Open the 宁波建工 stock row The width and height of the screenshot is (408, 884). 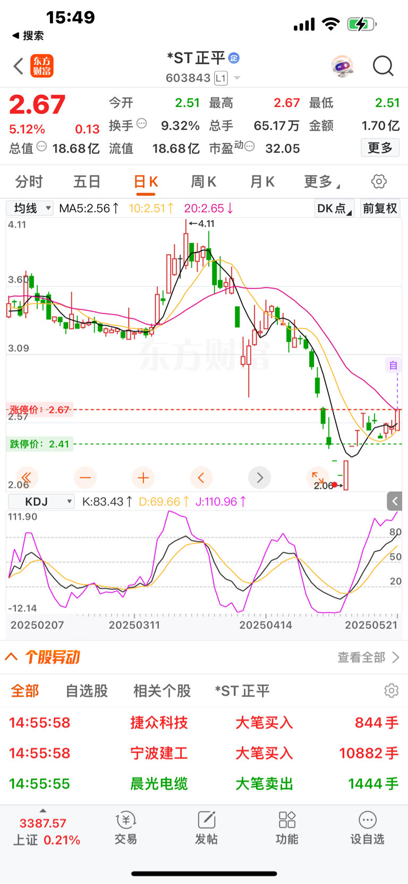point(204,753)
